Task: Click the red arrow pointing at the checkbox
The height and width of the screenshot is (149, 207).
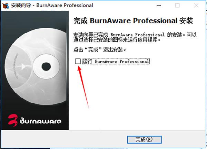Action: click(83, 87)
